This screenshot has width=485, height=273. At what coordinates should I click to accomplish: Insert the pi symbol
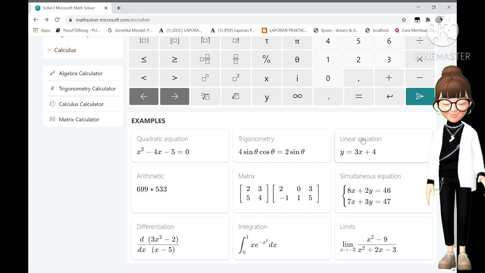(297, 42)
